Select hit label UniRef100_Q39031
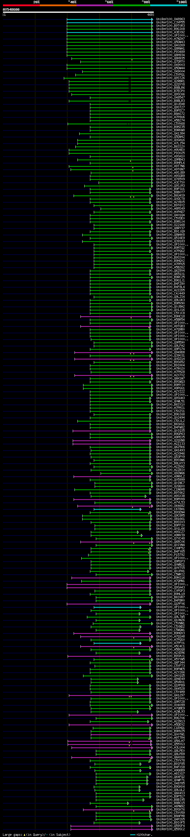The image size is (190, 837). [x=170, y=355]
